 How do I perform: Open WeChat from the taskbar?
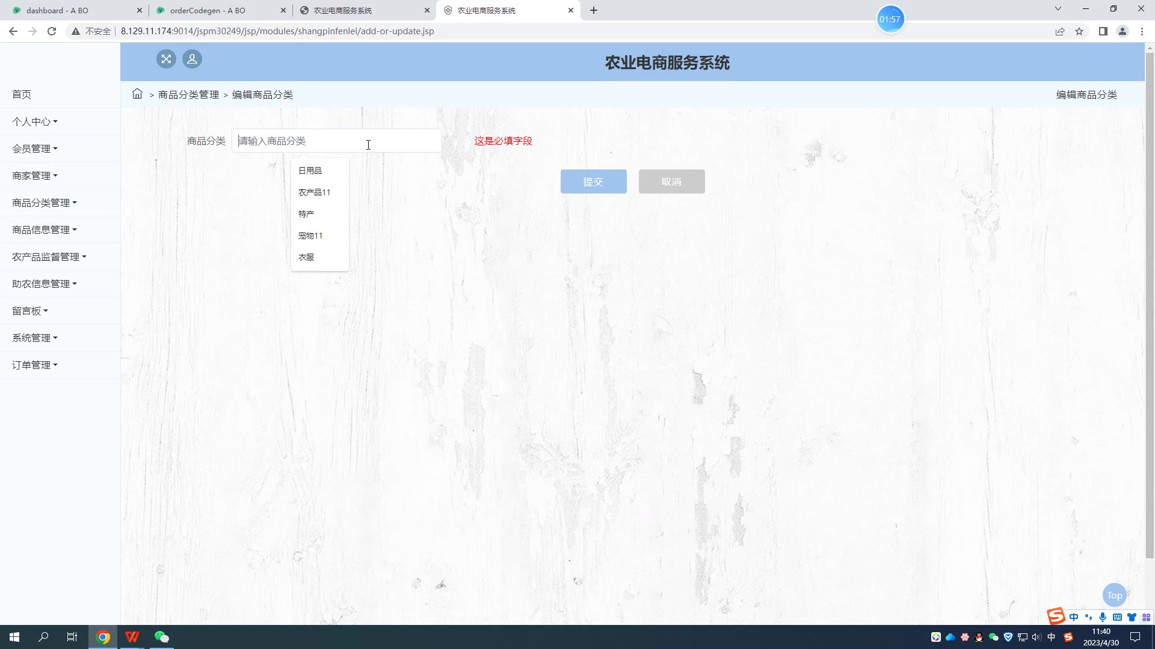point(161,637)
